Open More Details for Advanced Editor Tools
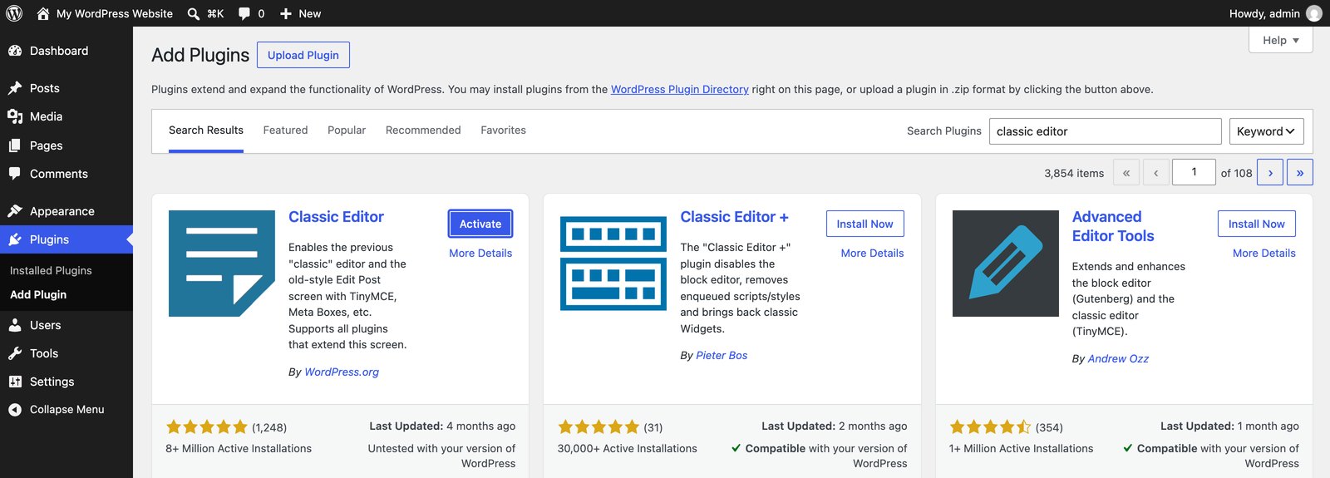 1263,254
